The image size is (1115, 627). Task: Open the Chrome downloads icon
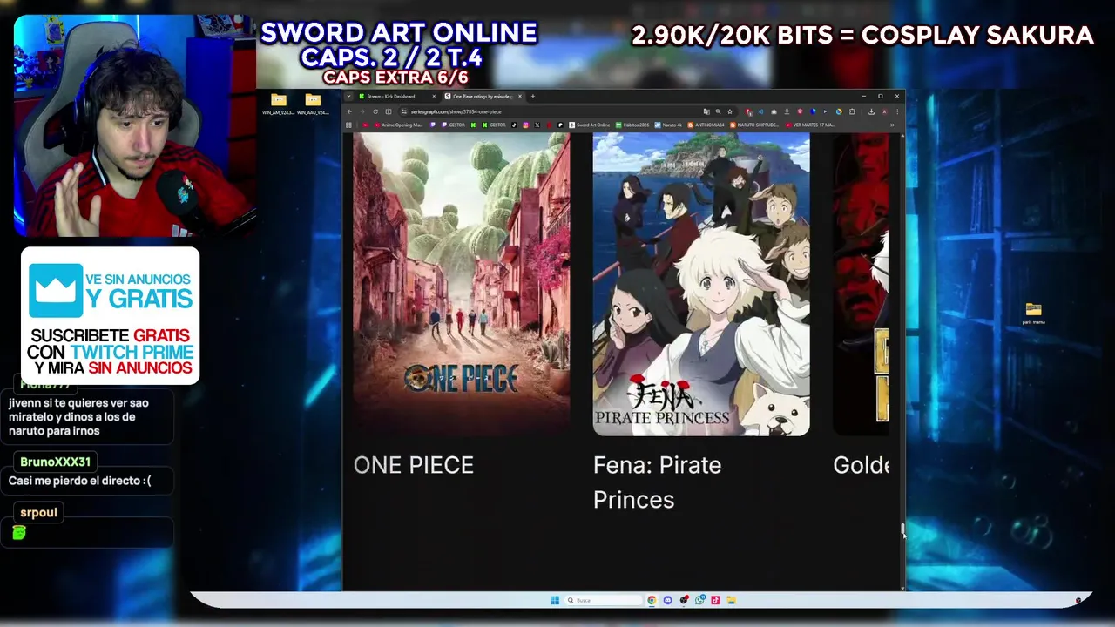point(871,111)
